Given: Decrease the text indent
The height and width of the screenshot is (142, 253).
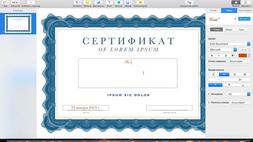Looking at the screenshot, I should tap(219, 80).
